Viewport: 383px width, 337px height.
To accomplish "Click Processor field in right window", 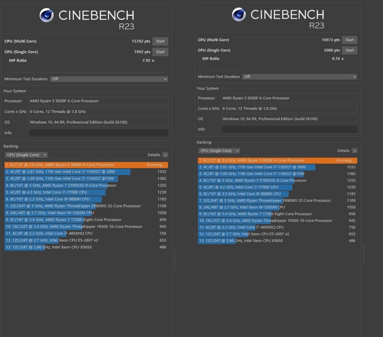I will pyautogui.click(x=289, y=98).
